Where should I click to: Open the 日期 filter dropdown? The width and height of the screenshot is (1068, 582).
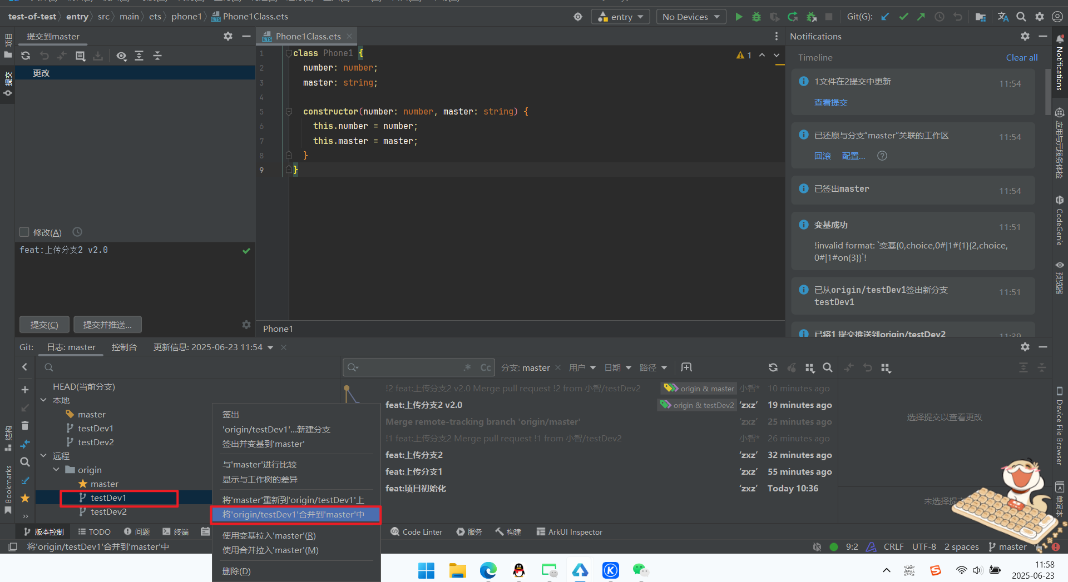coord(618,367)
